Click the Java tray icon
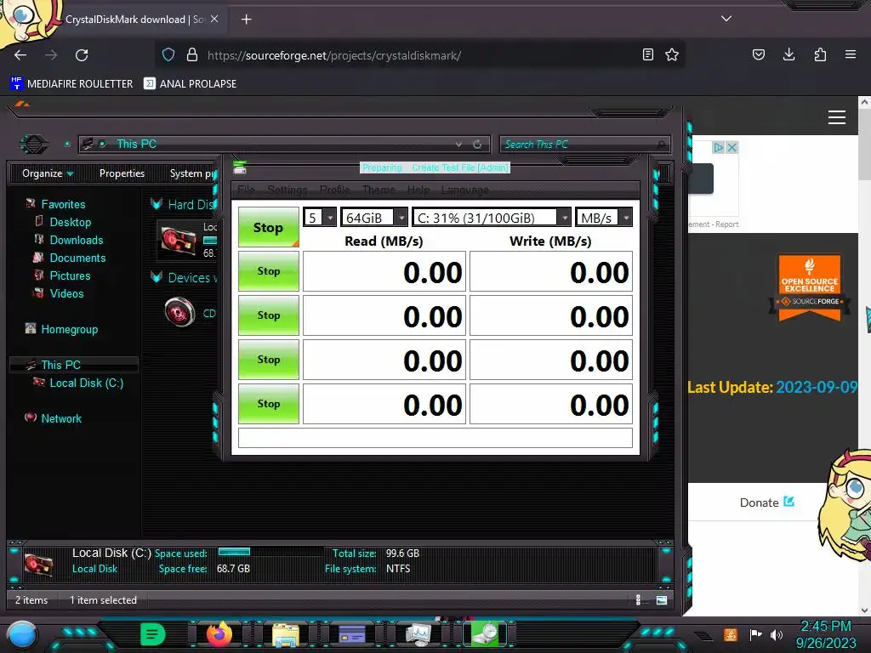Viewport: 871px width, 653px height. [731, 634]
